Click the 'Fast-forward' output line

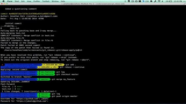[x=8, y=84]
